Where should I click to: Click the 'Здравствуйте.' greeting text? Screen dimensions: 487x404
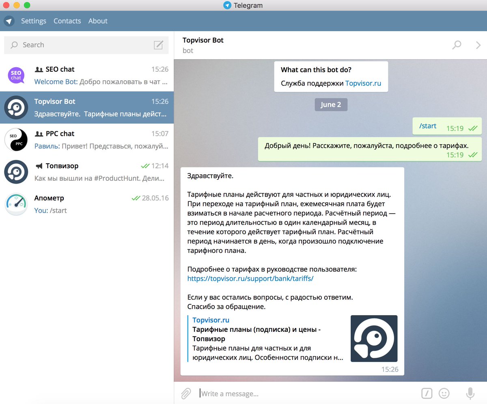pyautogui.click(x=211, y=176)
